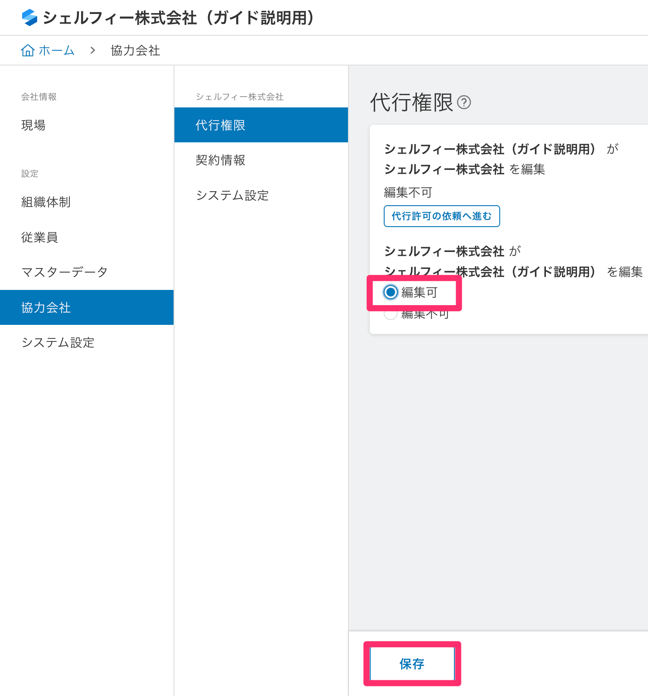Screen dimensions: 648x696
Task: Select 代行権限 in the middle panel
Action: [x=261, y=125]
